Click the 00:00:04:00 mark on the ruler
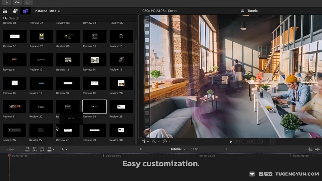Image resolution: width=322 pixels, height=181 pixels. 207,156
